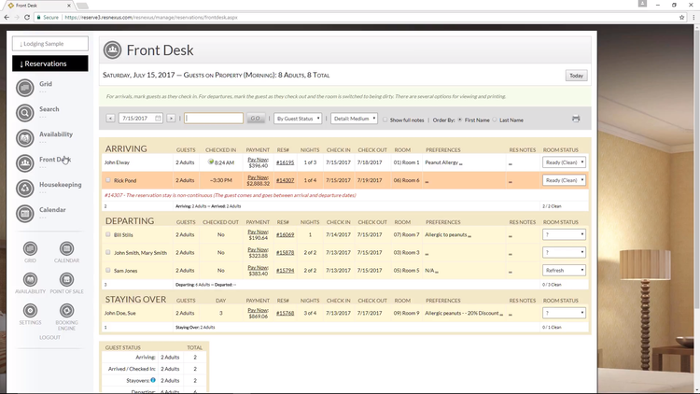This screenshot has width=700, height=394.
Task: Select Search in the sidebar menu
Action: 49,108
